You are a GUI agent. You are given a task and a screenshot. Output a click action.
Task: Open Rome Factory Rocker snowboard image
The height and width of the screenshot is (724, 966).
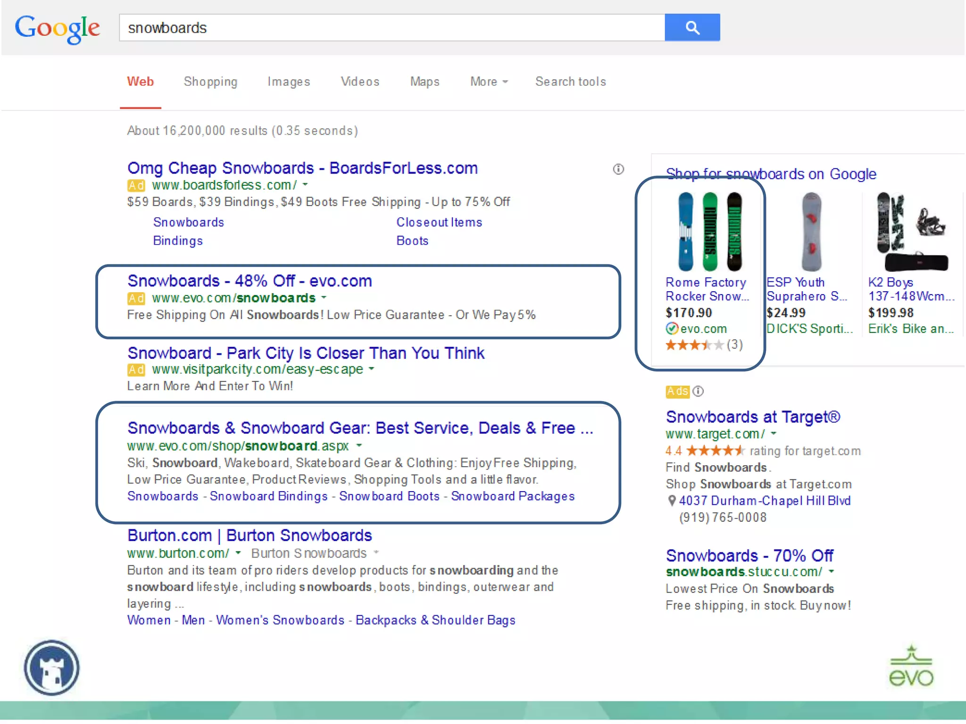coord(709,231)
